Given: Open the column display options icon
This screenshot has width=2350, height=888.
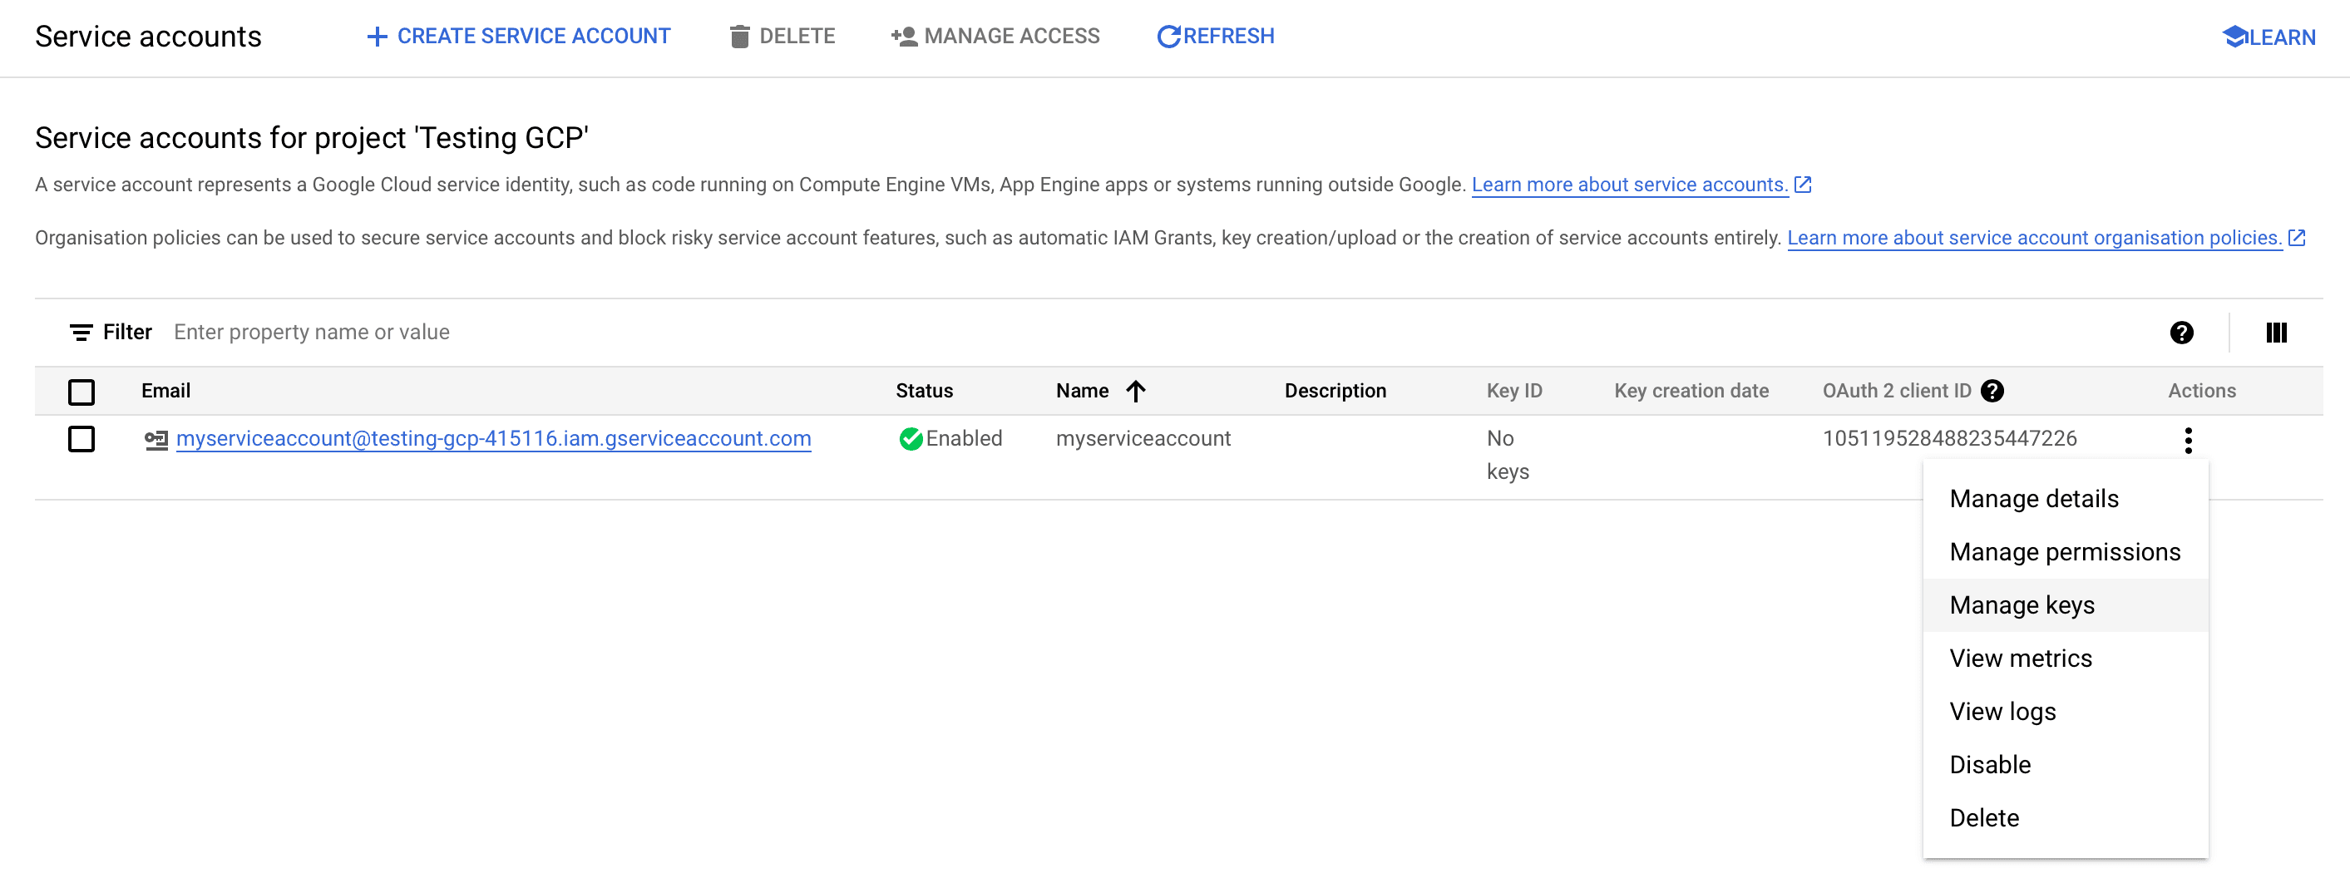Looking at the screenshot, I should 2275,333.
